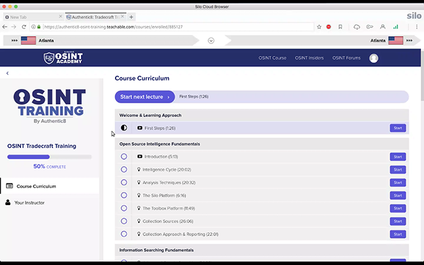Reload the page with the refresh icon
Viewport: 424px width, 265px height.
coord(24,27)
